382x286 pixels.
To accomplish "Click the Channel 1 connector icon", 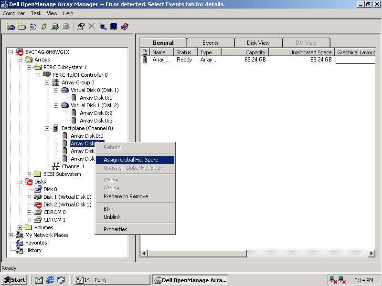I will pyautogui.click(x=56, y=166).
